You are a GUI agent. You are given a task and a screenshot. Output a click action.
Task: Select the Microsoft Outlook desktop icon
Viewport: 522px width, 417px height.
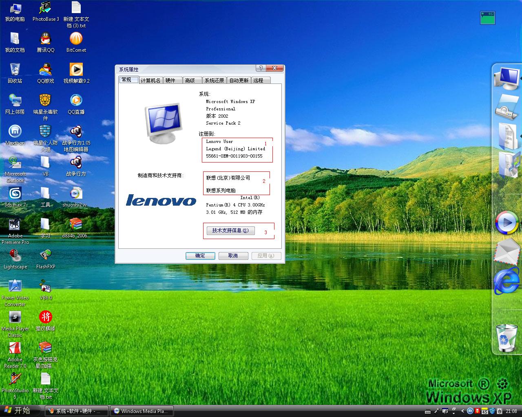click(15, 169)
